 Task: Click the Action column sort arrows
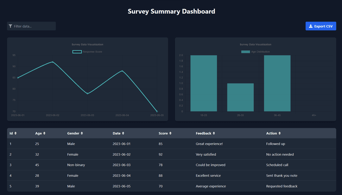click(x=280, y=133)
